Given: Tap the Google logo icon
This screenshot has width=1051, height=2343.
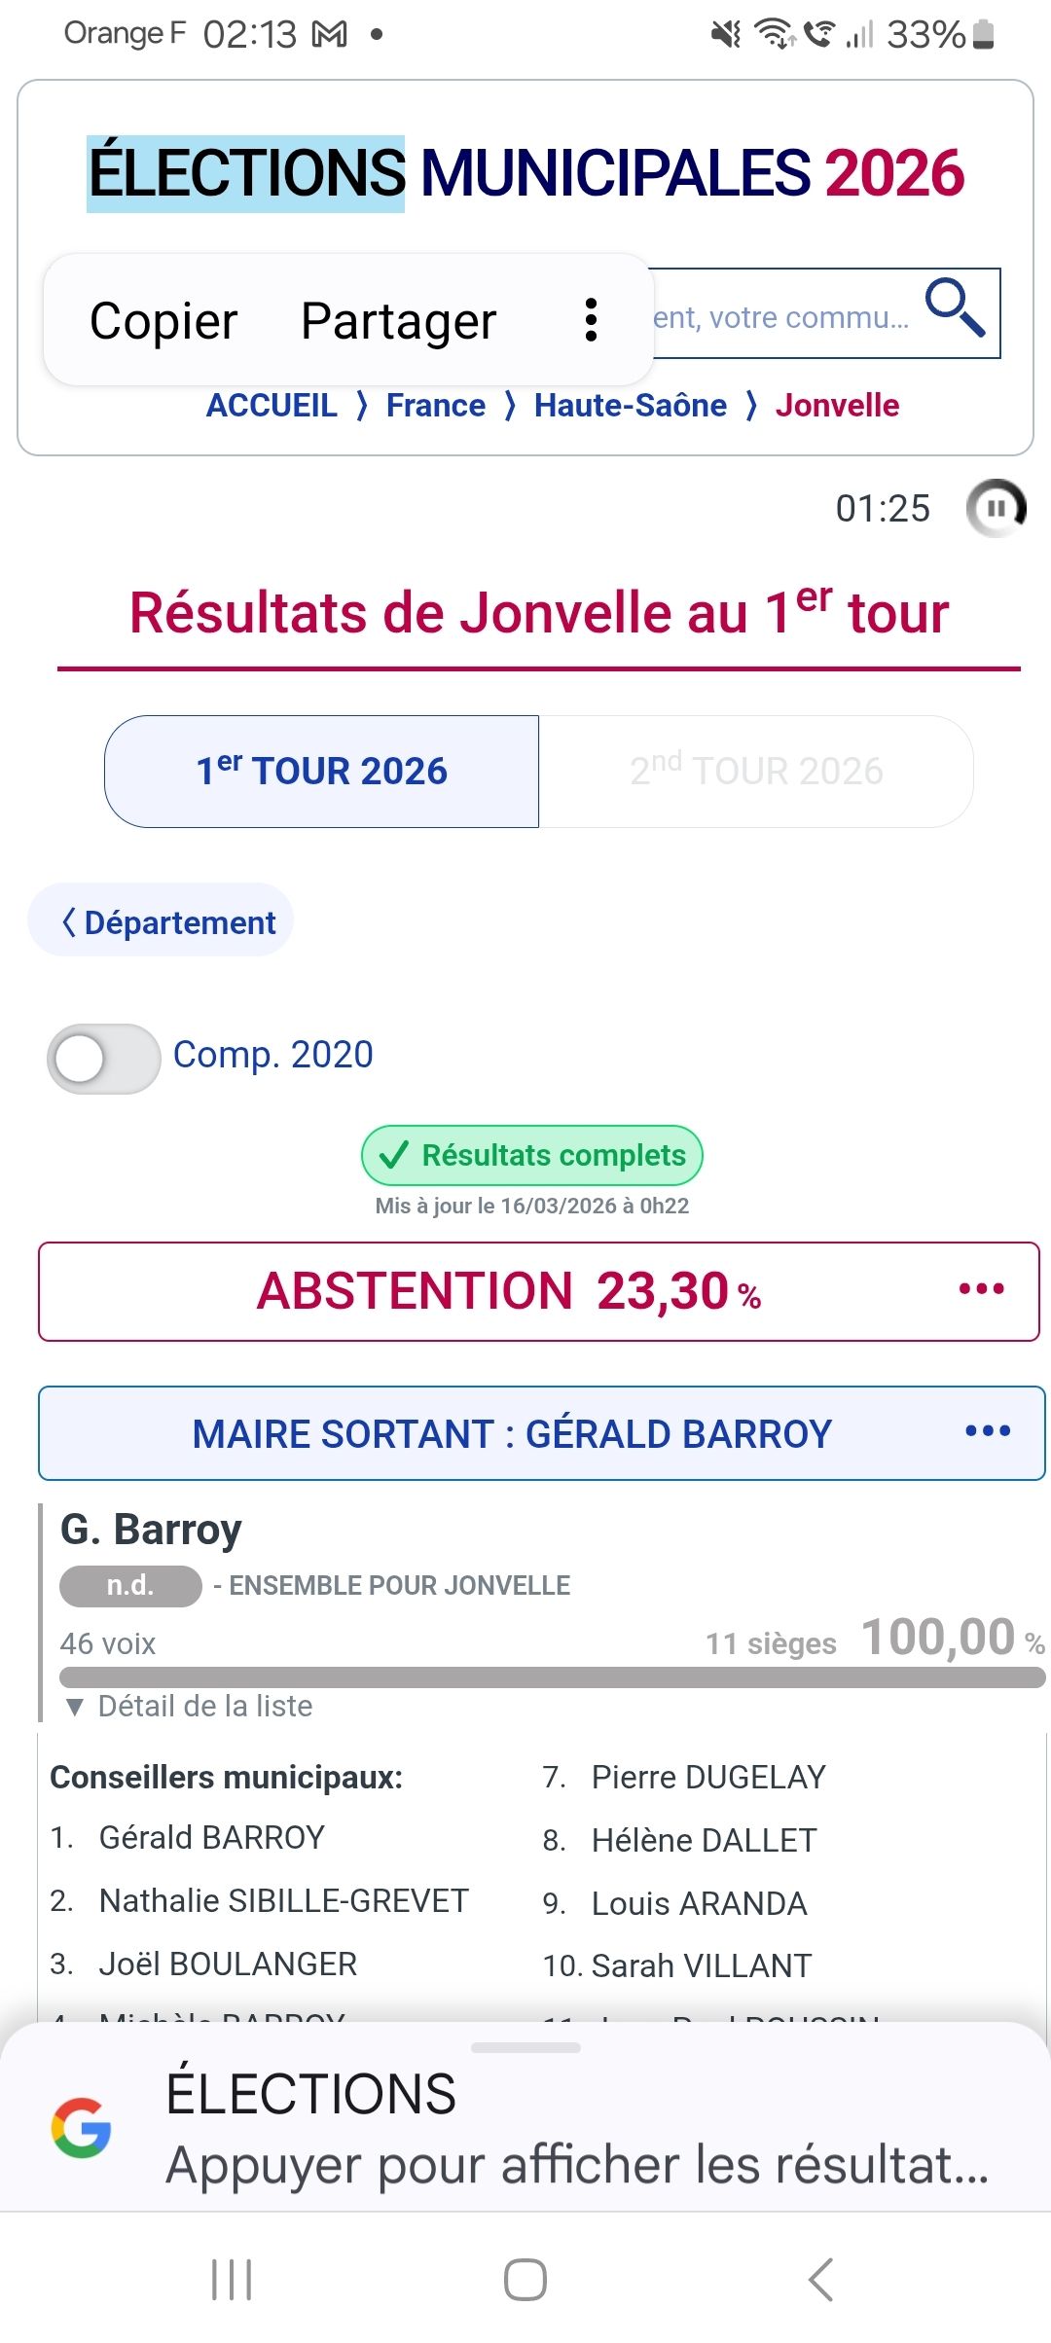Looking at the screenshot, I should (x=82, y=2128).
